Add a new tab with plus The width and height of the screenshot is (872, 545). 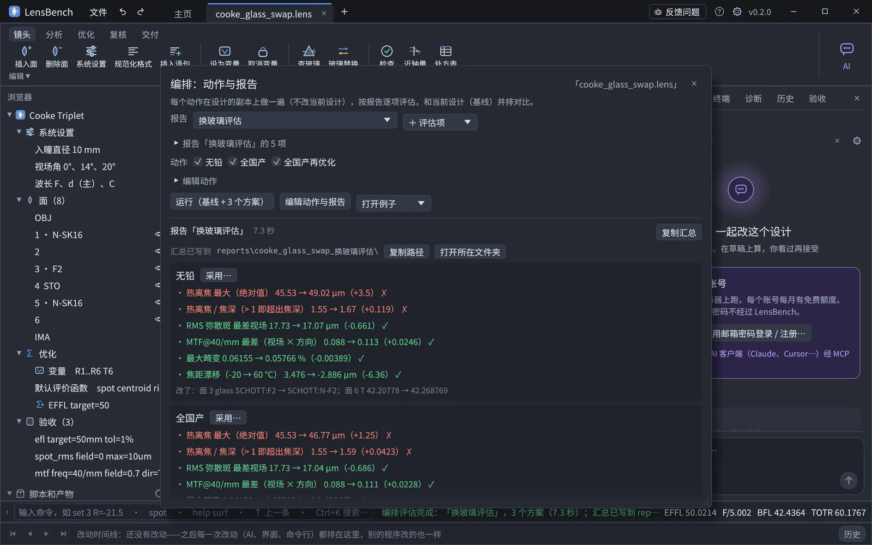click(x=344, y=12)
